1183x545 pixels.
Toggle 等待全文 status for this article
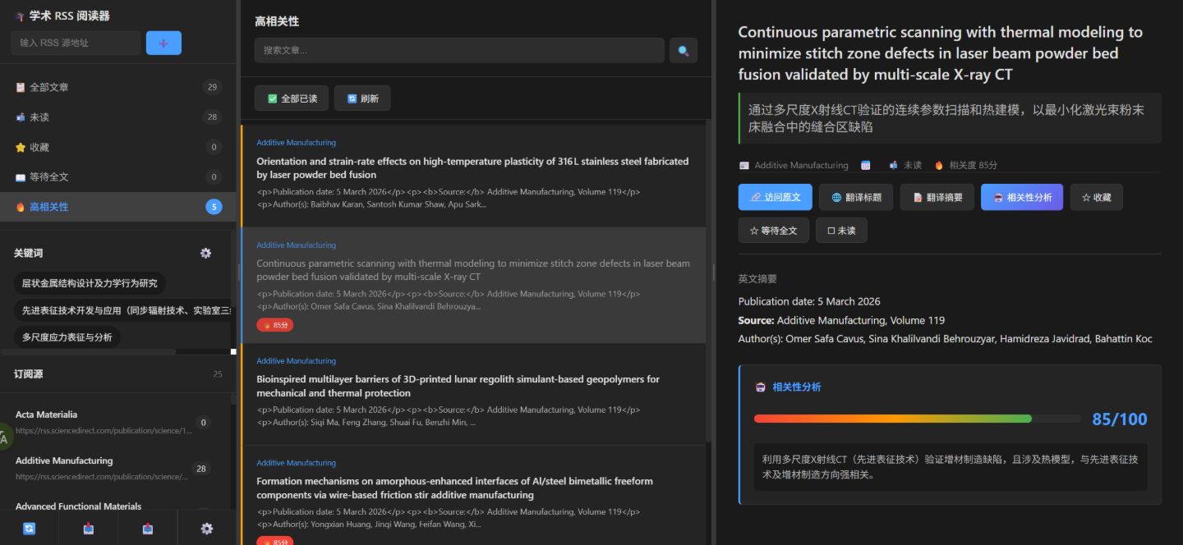pos(773,231)
